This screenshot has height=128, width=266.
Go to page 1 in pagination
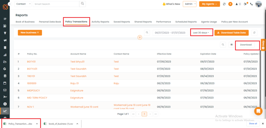click(x=144, y=114)
